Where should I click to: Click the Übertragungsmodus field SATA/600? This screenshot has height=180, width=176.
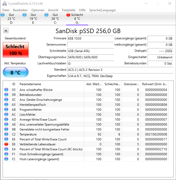point(90,57)
